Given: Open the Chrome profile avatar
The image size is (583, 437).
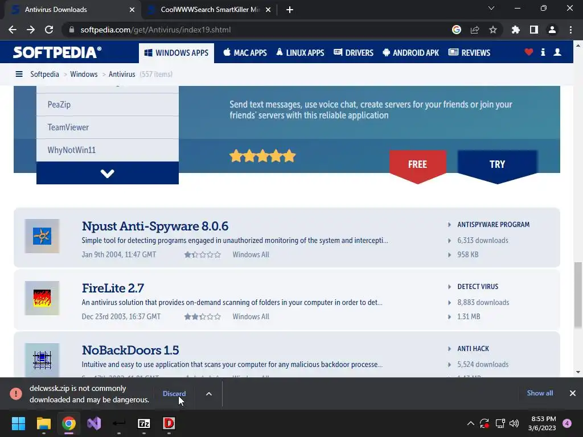Looking at the screenshot, I should tap(552, 30).
